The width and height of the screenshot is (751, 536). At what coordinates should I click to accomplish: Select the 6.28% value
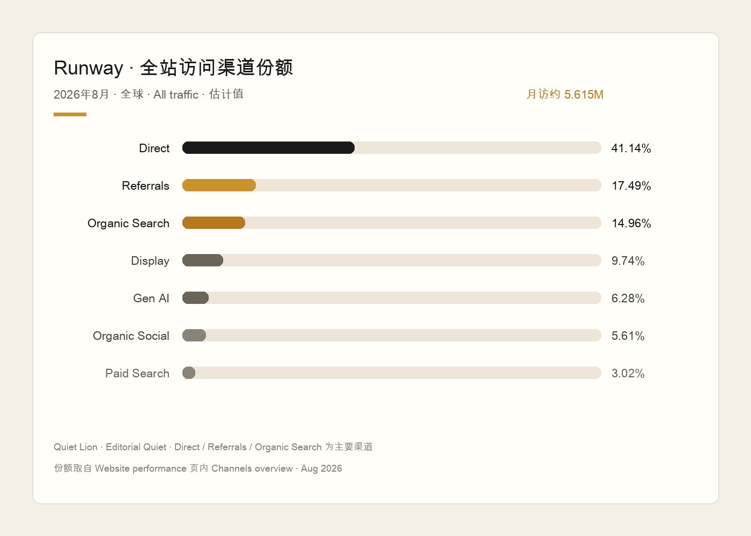(628, 299)
